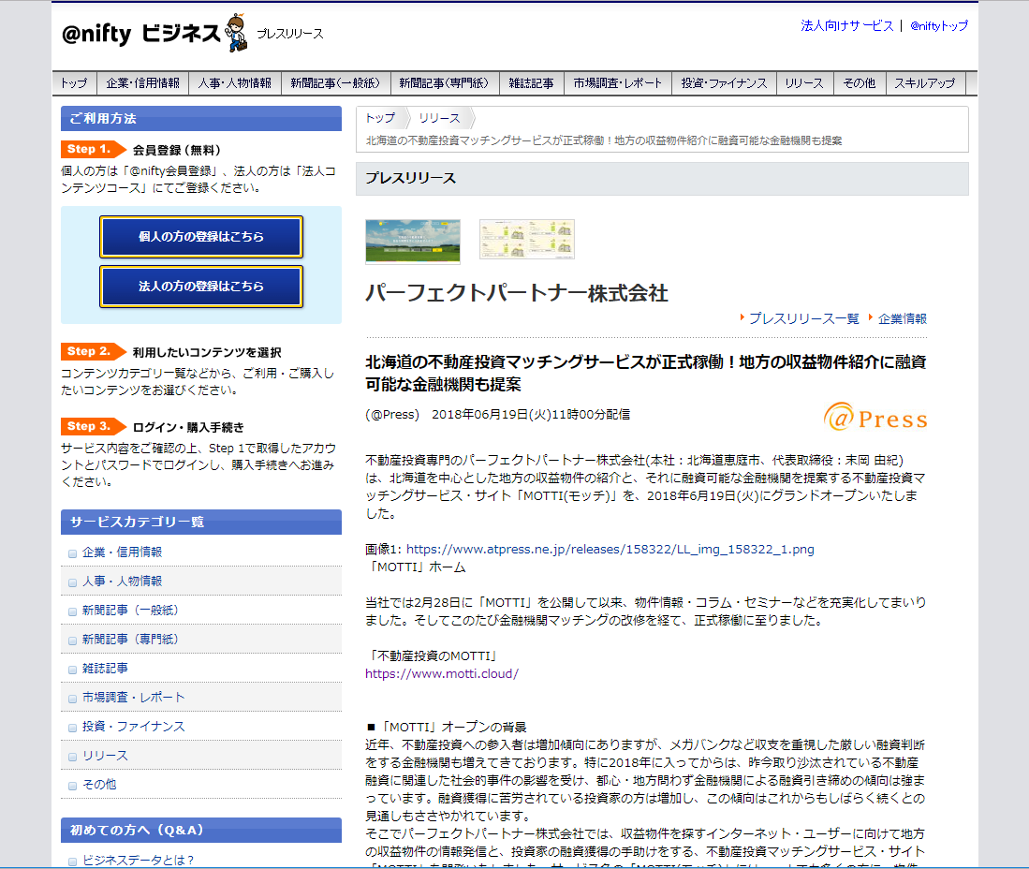Image resolution: width=1029 pixels, height=869 pixels.
Task: Go to the スキルアップ navigation tab
Action: pyautogui.click(x=924, y=83)
